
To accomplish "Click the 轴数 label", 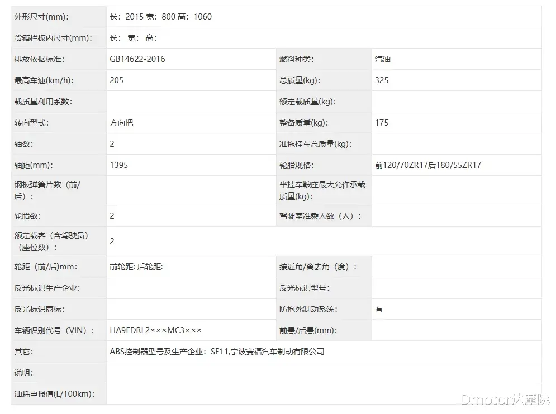I will pos(24,144).
